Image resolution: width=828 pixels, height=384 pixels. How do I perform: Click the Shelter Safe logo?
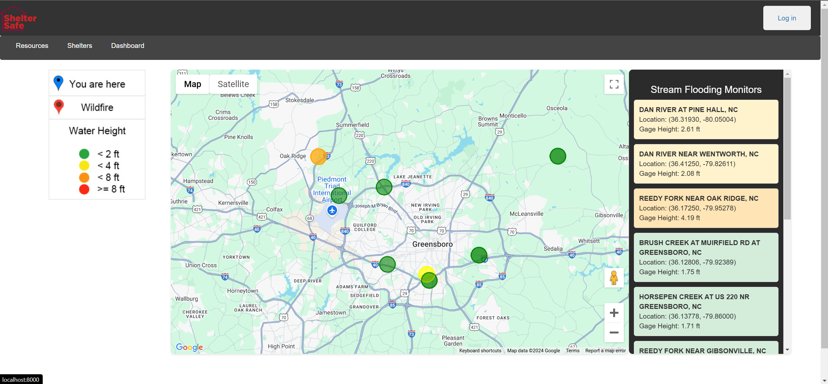coord(19,19)
